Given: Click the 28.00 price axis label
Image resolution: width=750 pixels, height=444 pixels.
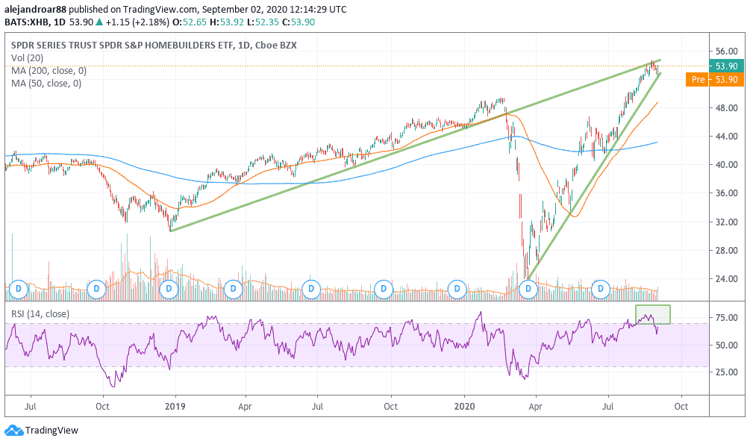Looking at the screenshot, I should 726,250.
